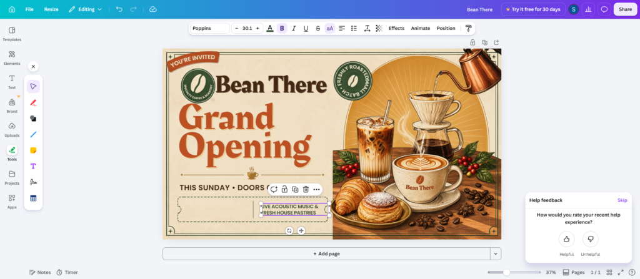Open text spacing options
Viewport: 640px width, 279px height.
pyautogui.click(x=367, y=28)
